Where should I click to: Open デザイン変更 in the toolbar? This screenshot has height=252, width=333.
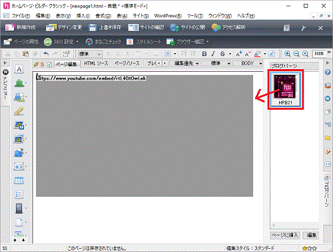click(x=63, y=27)
